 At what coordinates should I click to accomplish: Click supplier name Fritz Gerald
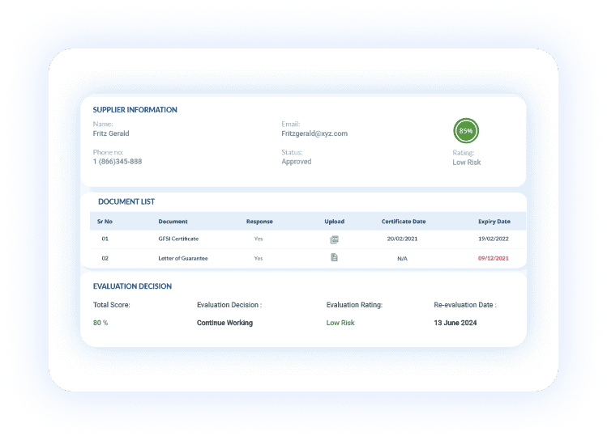click(x=111, y=133)
